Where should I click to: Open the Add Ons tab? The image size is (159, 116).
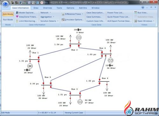[x=83, y=8]
